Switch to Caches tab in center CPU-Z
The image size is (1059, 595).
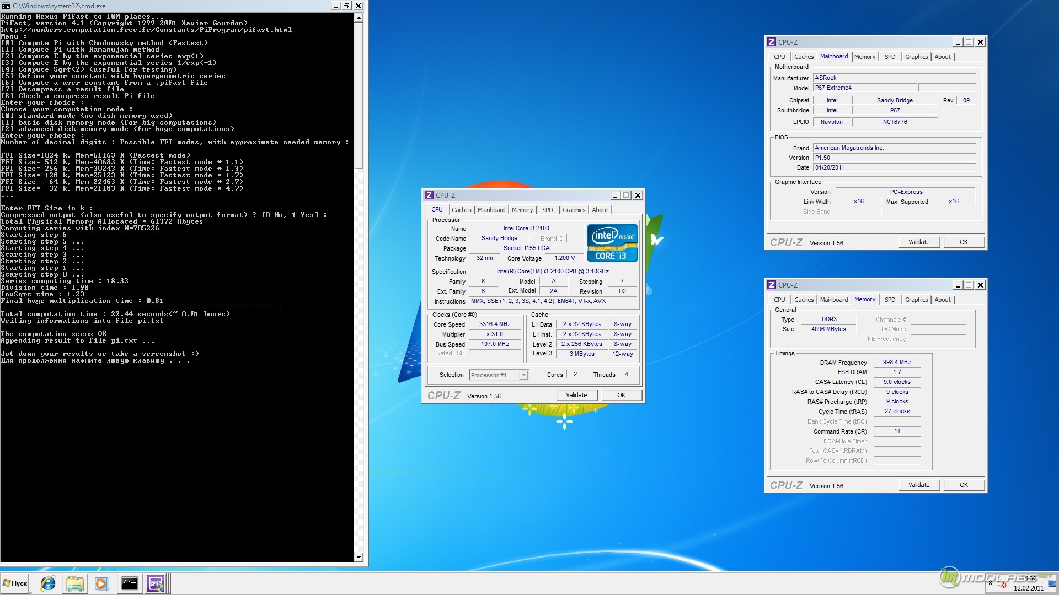[461, 210]
